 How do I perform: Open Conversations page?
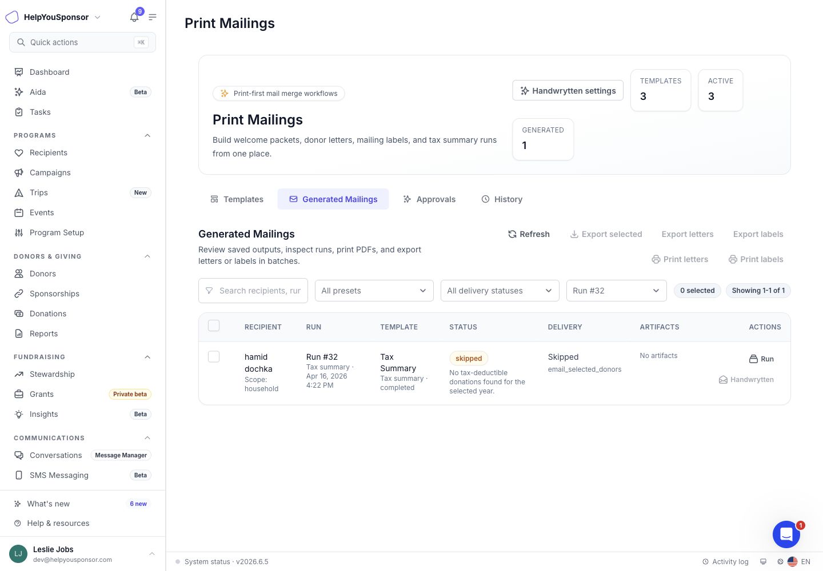(82, 455)
